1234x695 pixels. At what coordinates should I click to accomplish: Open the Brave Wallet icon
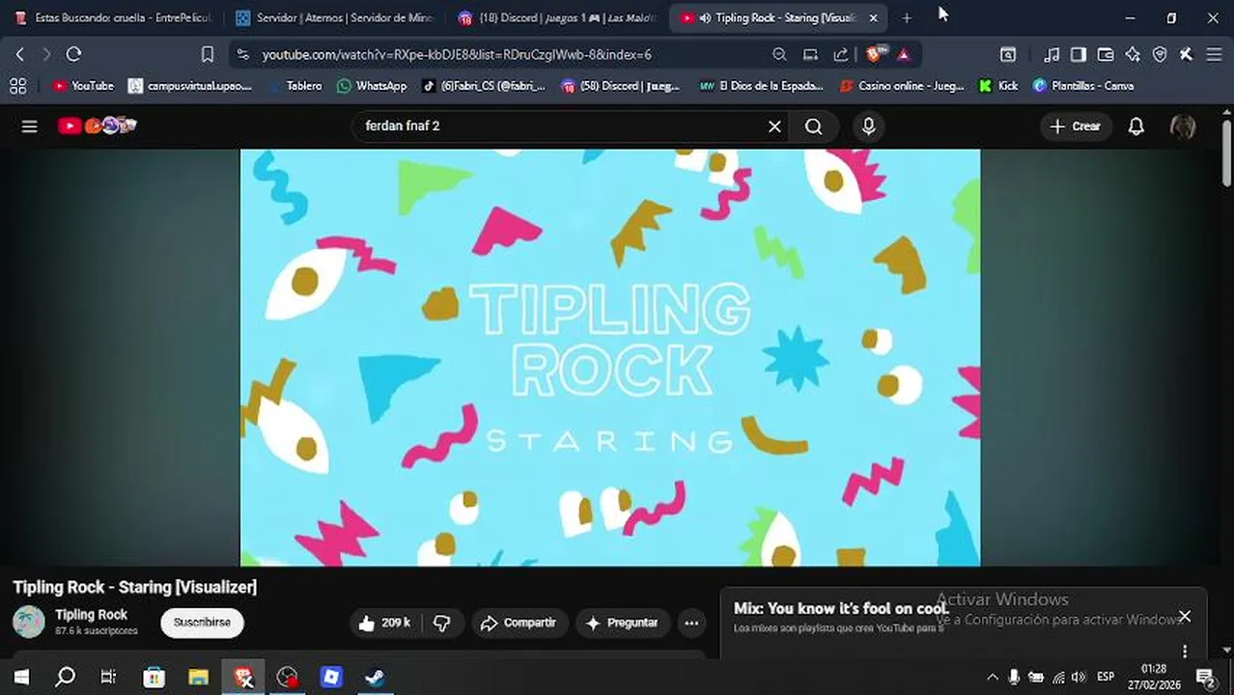(x=1106, y=55)
